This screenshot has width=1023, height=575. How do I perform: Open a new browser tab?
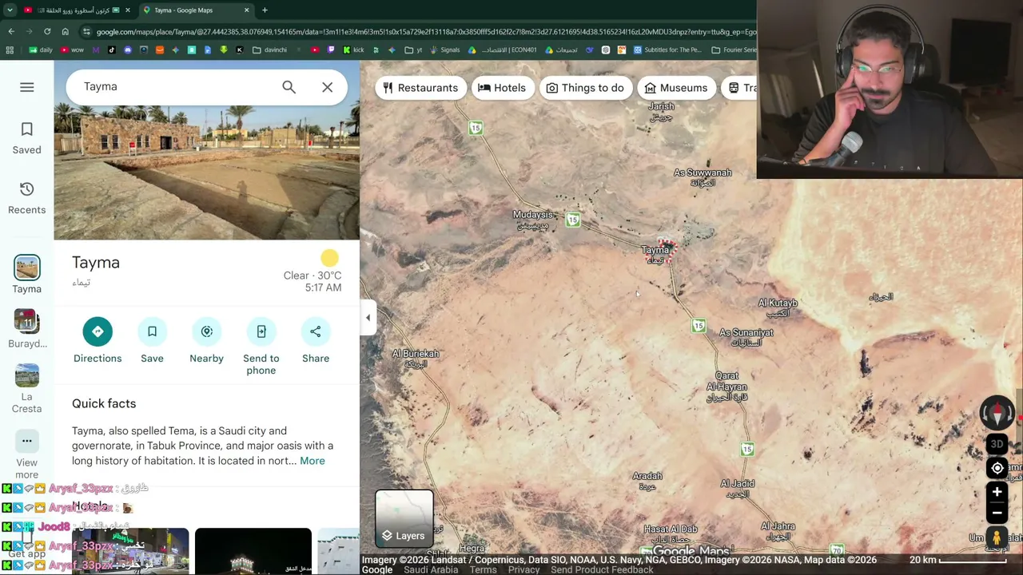(265, 10)
